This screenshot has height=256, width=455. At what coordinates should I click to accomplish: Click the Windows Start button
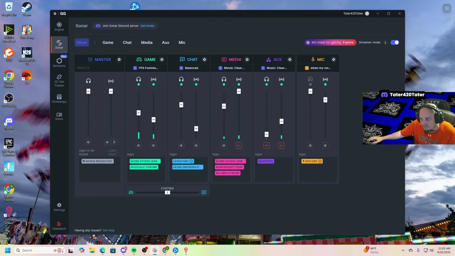(7, 250)
